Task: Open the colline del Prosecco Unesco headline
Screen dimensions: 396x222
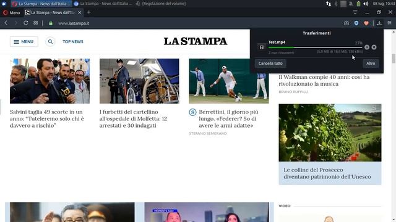Action: point(327,173)
